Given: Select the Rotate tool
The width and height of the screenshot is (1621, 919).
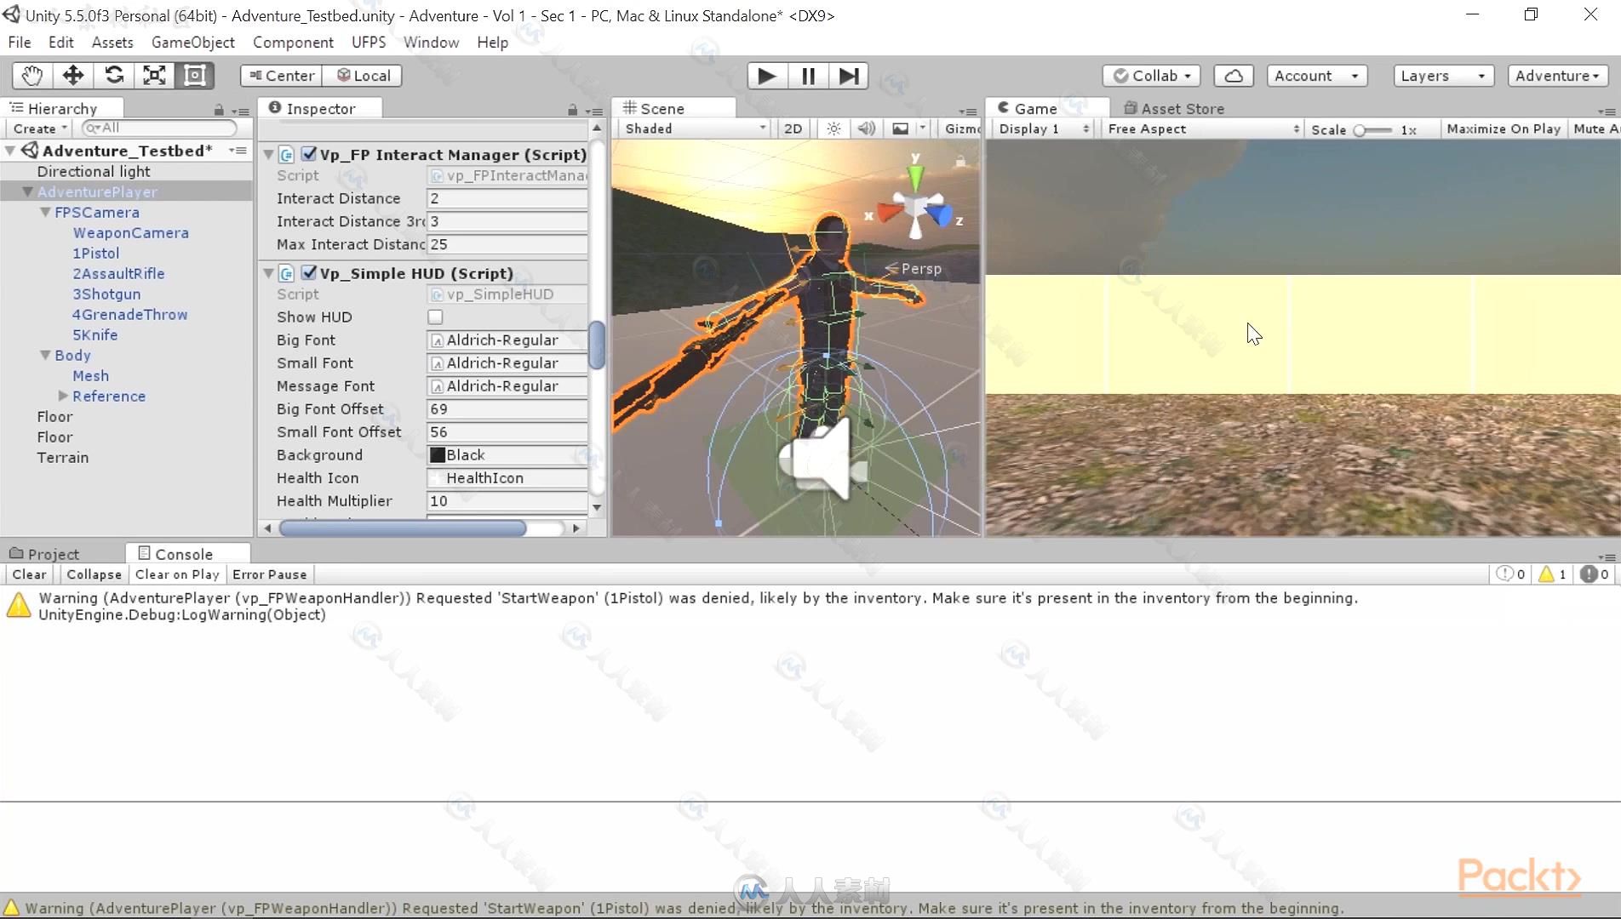Looking at the screenshot, I should pyautogui.click(x=114, y=76).
